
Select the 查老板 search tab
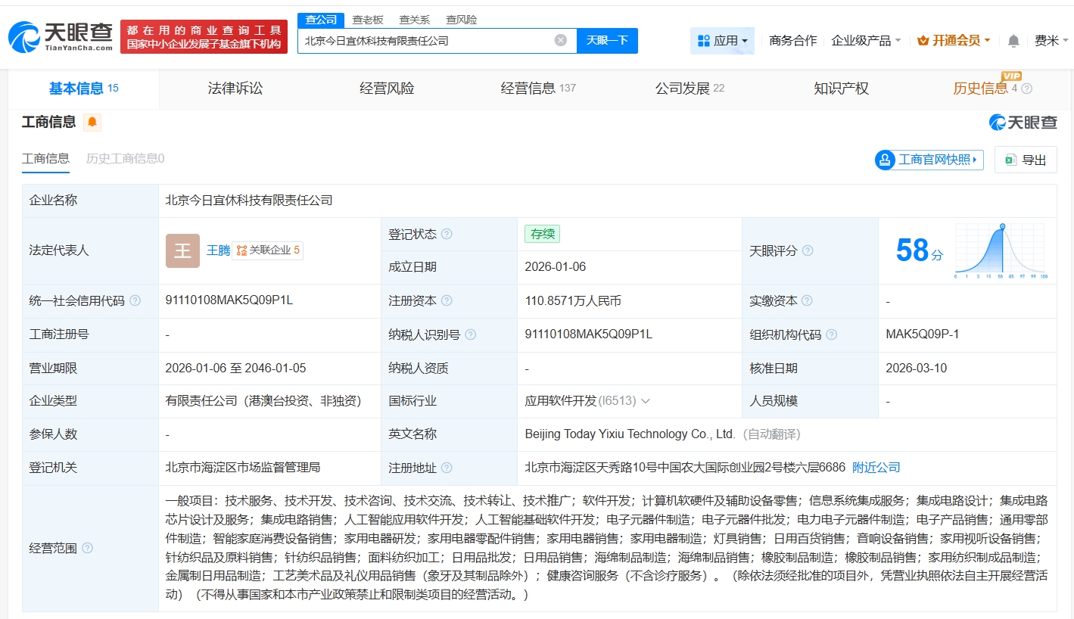[368, 20]
